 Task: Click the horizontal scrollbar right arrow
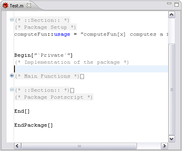tap(164, 146)
